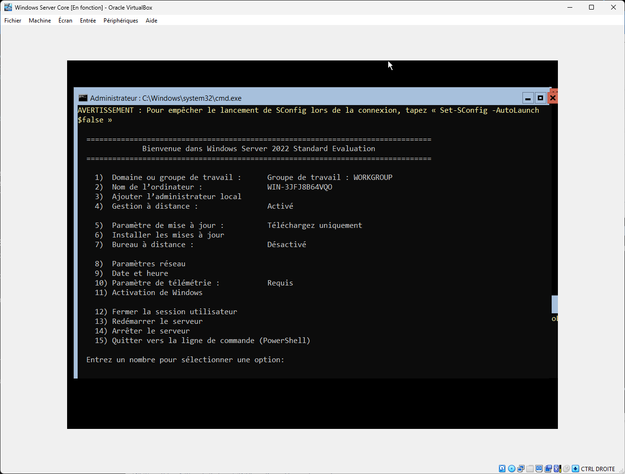
Task: Open the Aide menu
Action: pos(151,21)
